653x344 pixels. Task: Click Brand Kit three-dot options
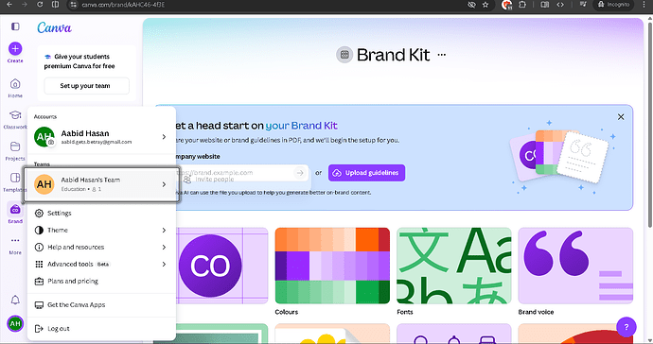point(442,55)
